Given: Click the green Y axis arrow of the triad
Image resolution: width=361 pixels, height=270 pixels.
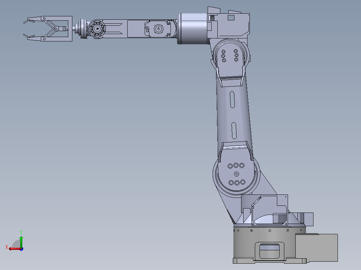Looking at the screenshot, I should (x=21, y=241).
